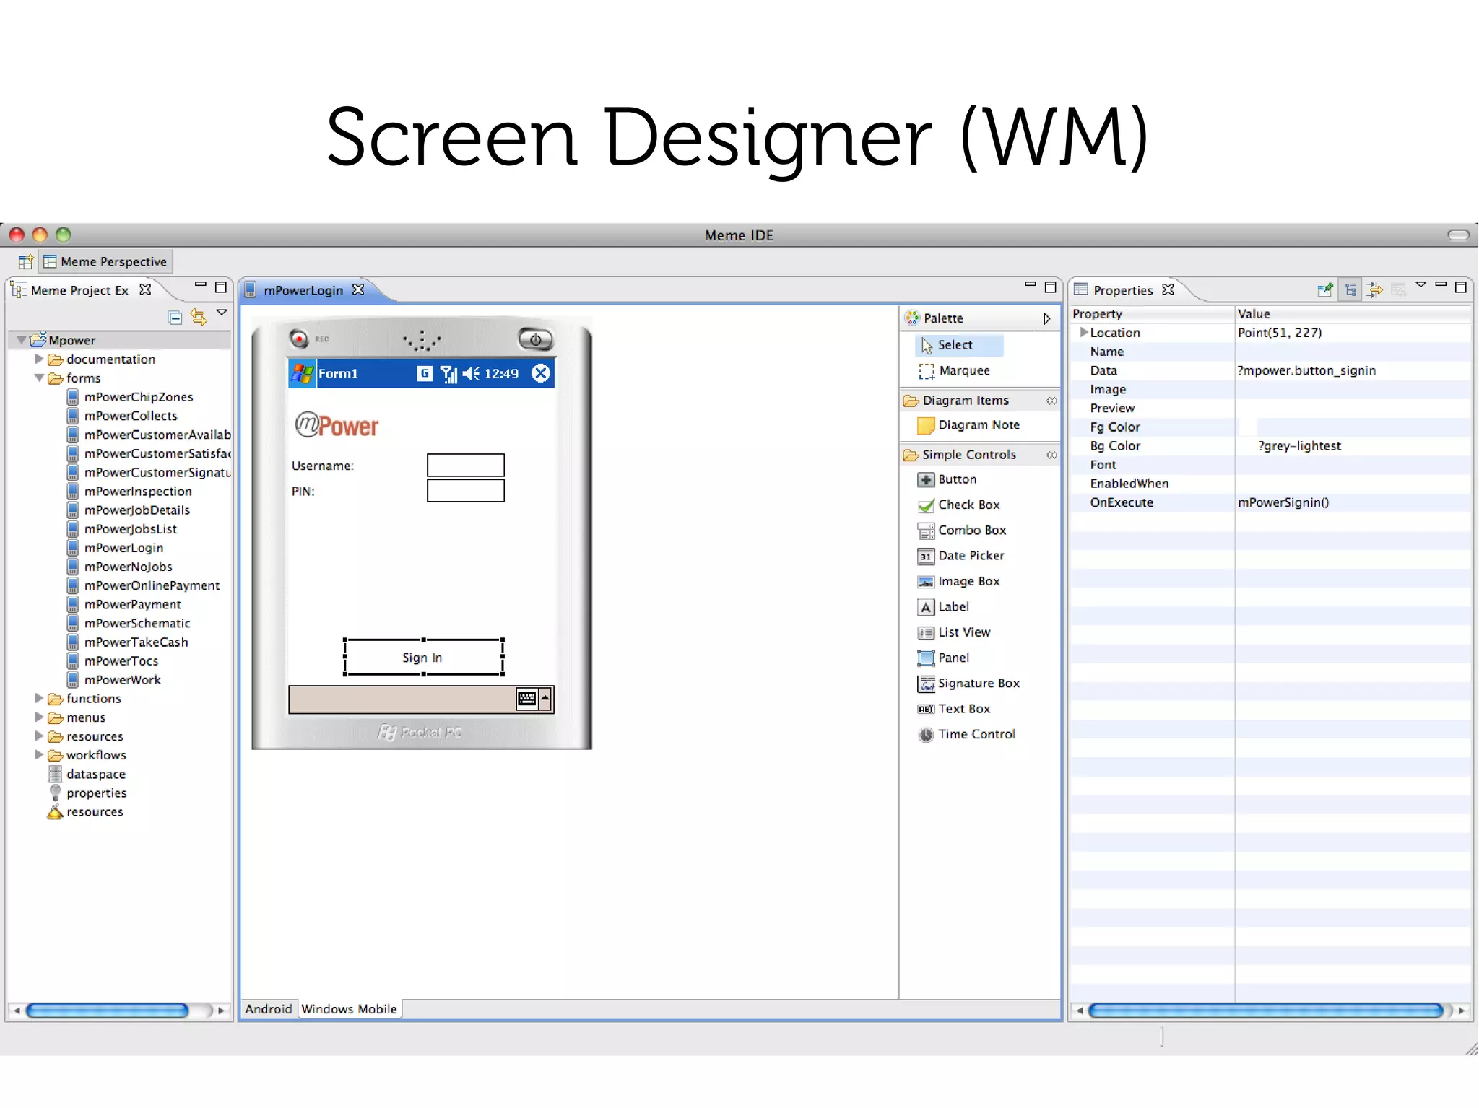Viewport: 1479px width, 1108px height.
Task: Close Form1 using the X circle icon
Action: (541, 373)
